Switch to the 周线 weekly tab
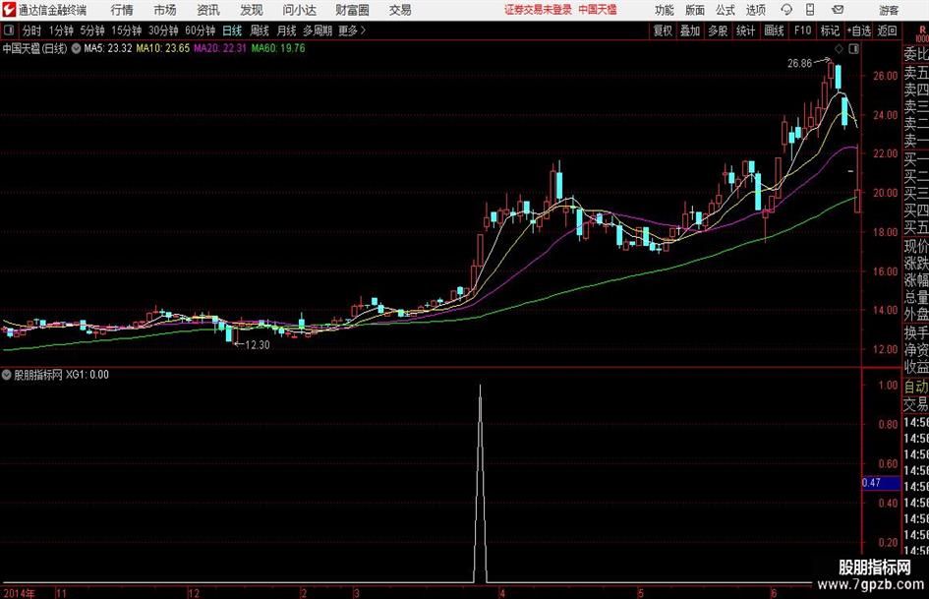Viewport: 929px width, 599px height. (x=260, y=30)
